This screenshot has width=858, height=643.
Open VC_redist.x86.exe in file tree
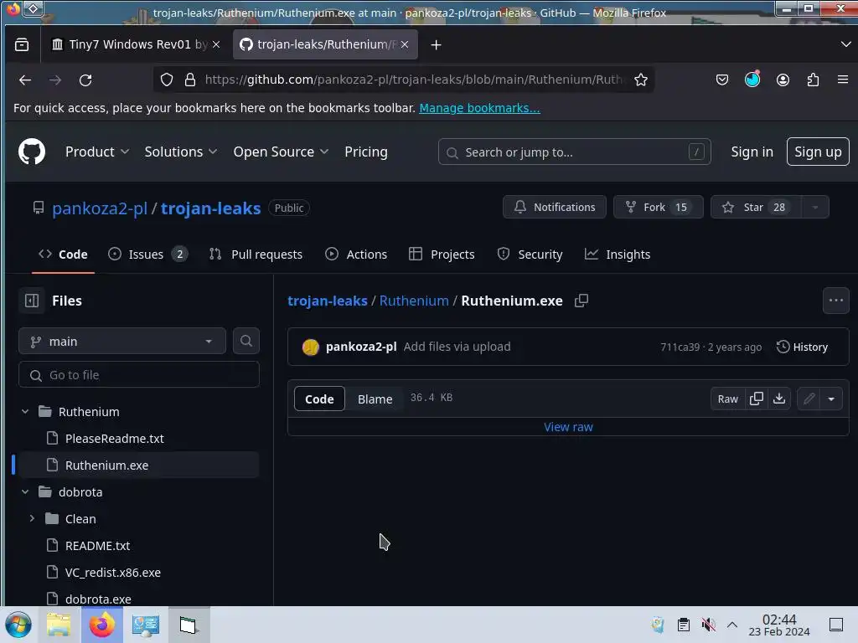pyautogui.click(x=113, y=573)
